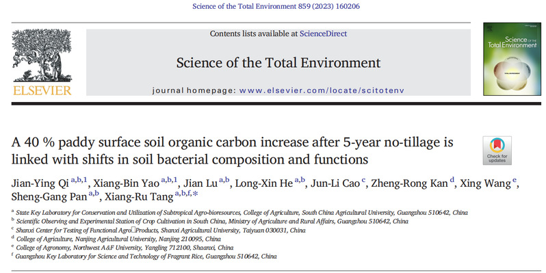Viewport: 546px width, 273px height.
Task: Click superscript b after Long-Xin He
Action: pyautogui.click(x=302, y=180)
